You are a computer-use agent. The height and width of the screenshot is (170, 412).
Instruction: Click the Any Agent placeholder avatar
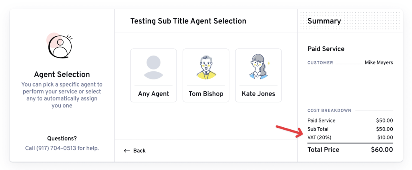click(x=153, y=67)
